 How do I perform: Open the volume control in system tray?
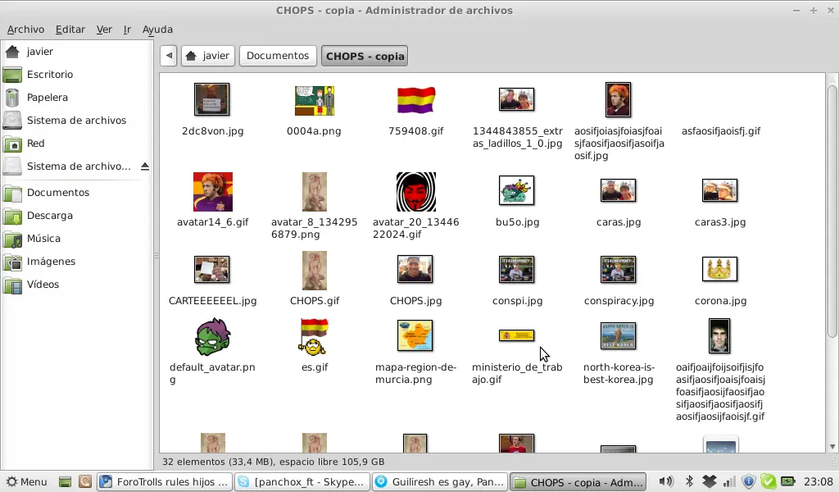click(x=665, y=482)
